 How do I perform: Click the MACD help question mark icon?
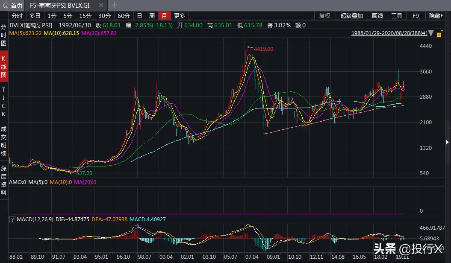pos(12,219)
